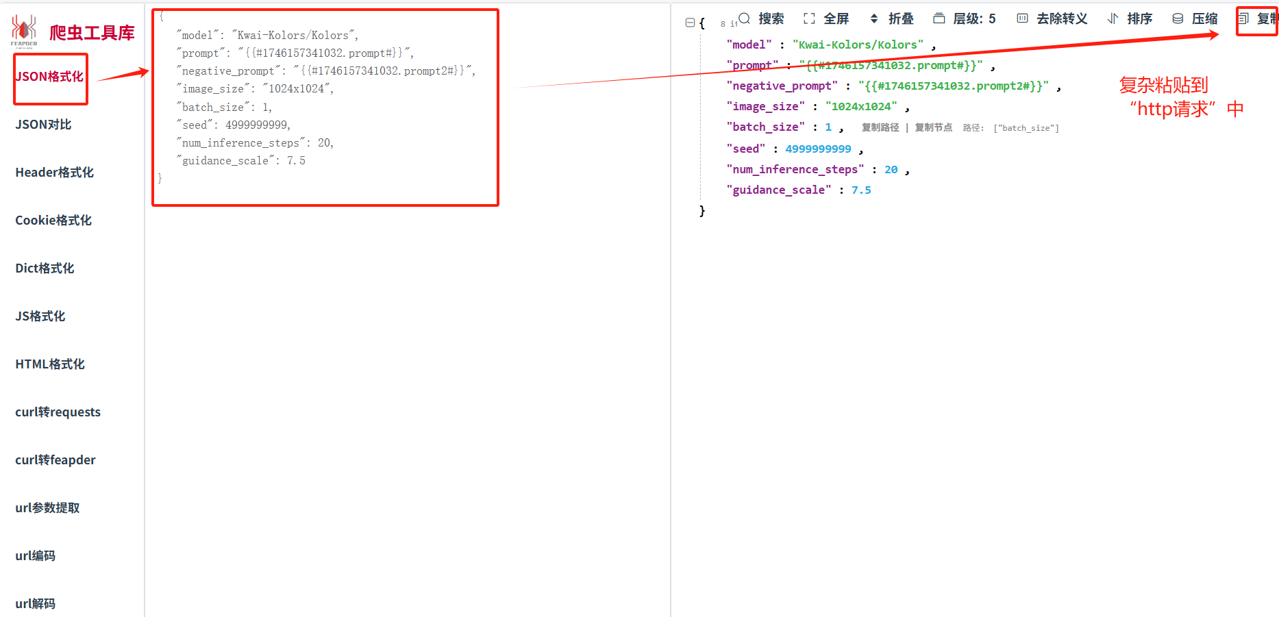Viewport: 1279px width, 617px height.
Task: Select JSON格式化 in the sidebar
Action: point(49,77)
